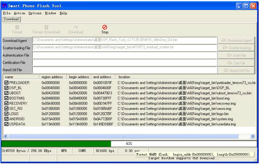Open the File menu
The height and width of the screenshot is (164, 260).
[x=7, y=13]
